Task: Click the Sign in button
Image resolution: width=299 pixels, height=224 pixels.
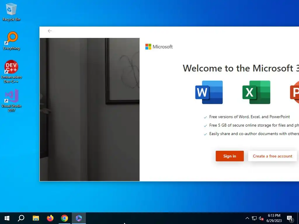Action: tap(230, 156)
